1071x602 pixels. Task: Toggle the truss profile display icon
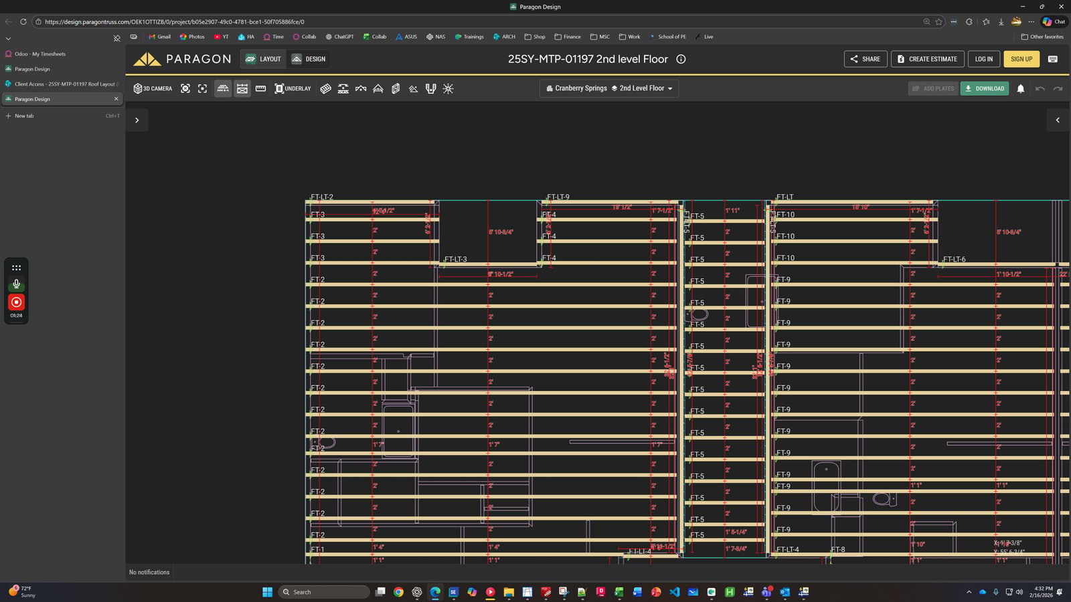coord(223,88)
